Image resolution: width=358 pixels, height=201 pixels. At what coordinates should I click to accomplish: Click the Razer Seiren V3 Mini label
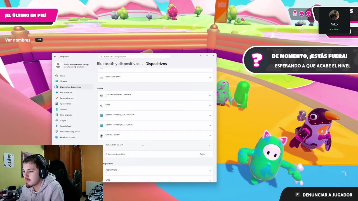pyautogui.click(x=114, y=145)
